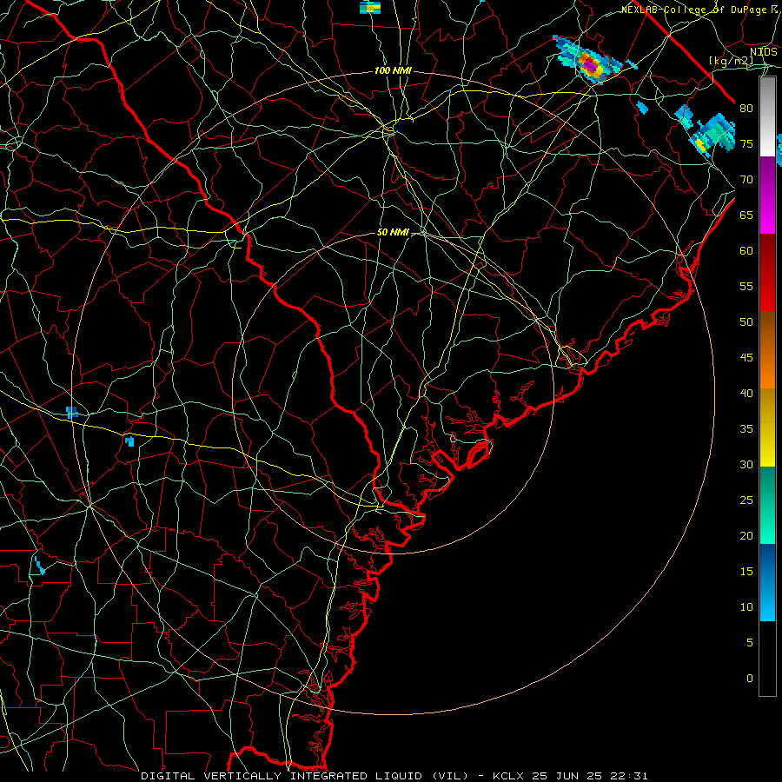
Task: Click the red segment of the color bar
Action: tap(767, 272)
